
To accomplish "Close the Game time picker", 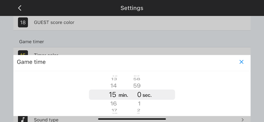I will point(241,62).
